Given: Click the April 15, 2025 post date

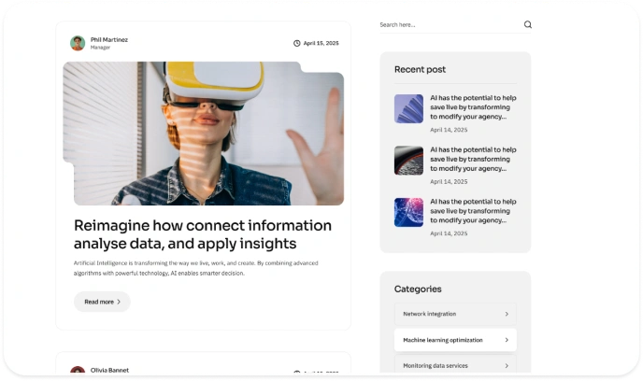Looking at the screenshot, I should [x=321, y=43].
